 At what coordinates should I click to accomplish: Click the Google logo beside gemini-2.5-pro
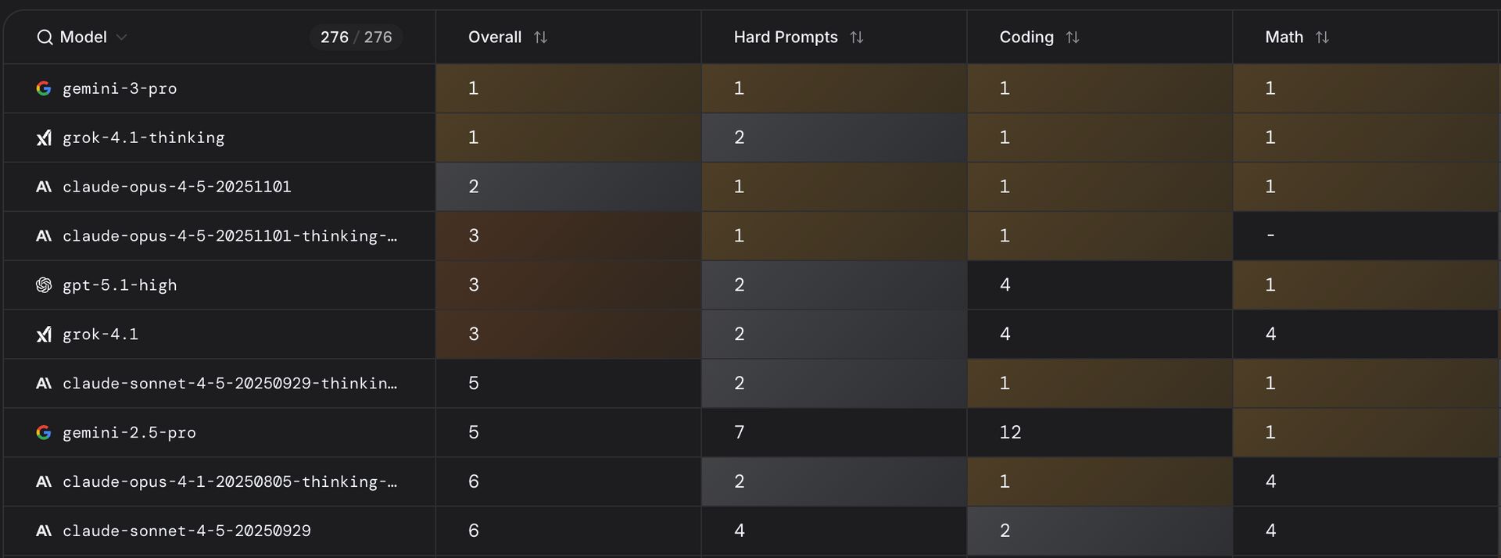[x=44, y=432]
